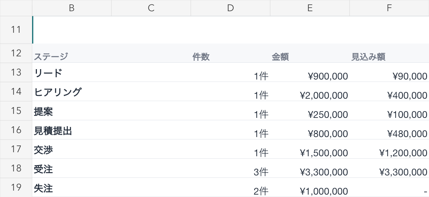Screen dimensions: 429x197
Task: Click the 1件 count in 見積提出 row
Action: (x=231, y=130)
